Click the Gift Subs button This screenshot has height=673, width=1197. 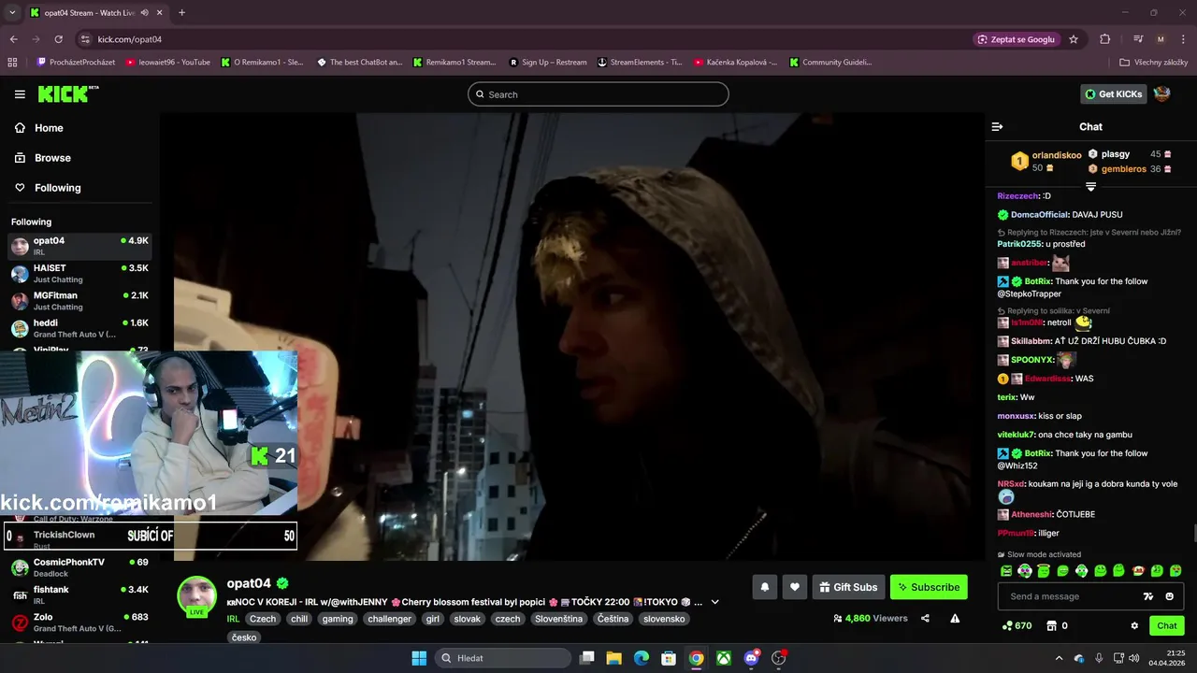tap(848, 587)
